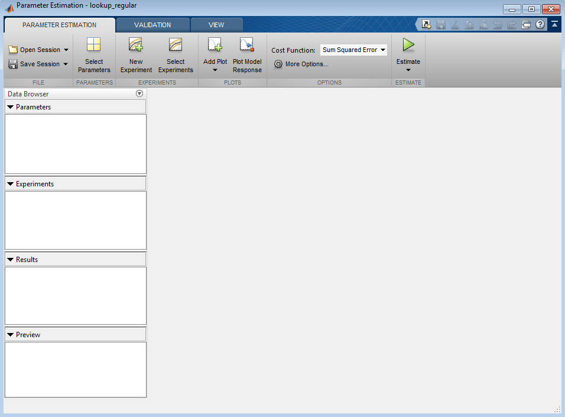565x417 pixels.
Task: Click the Cost Function: label
Action: coord(293,50)
